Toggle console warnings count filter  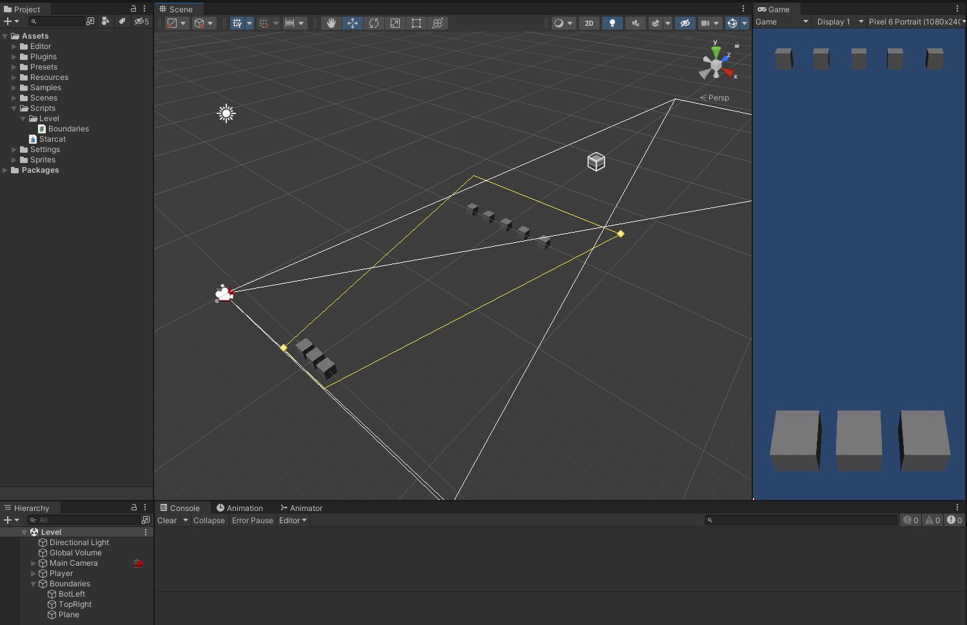(x=933, y=520)
